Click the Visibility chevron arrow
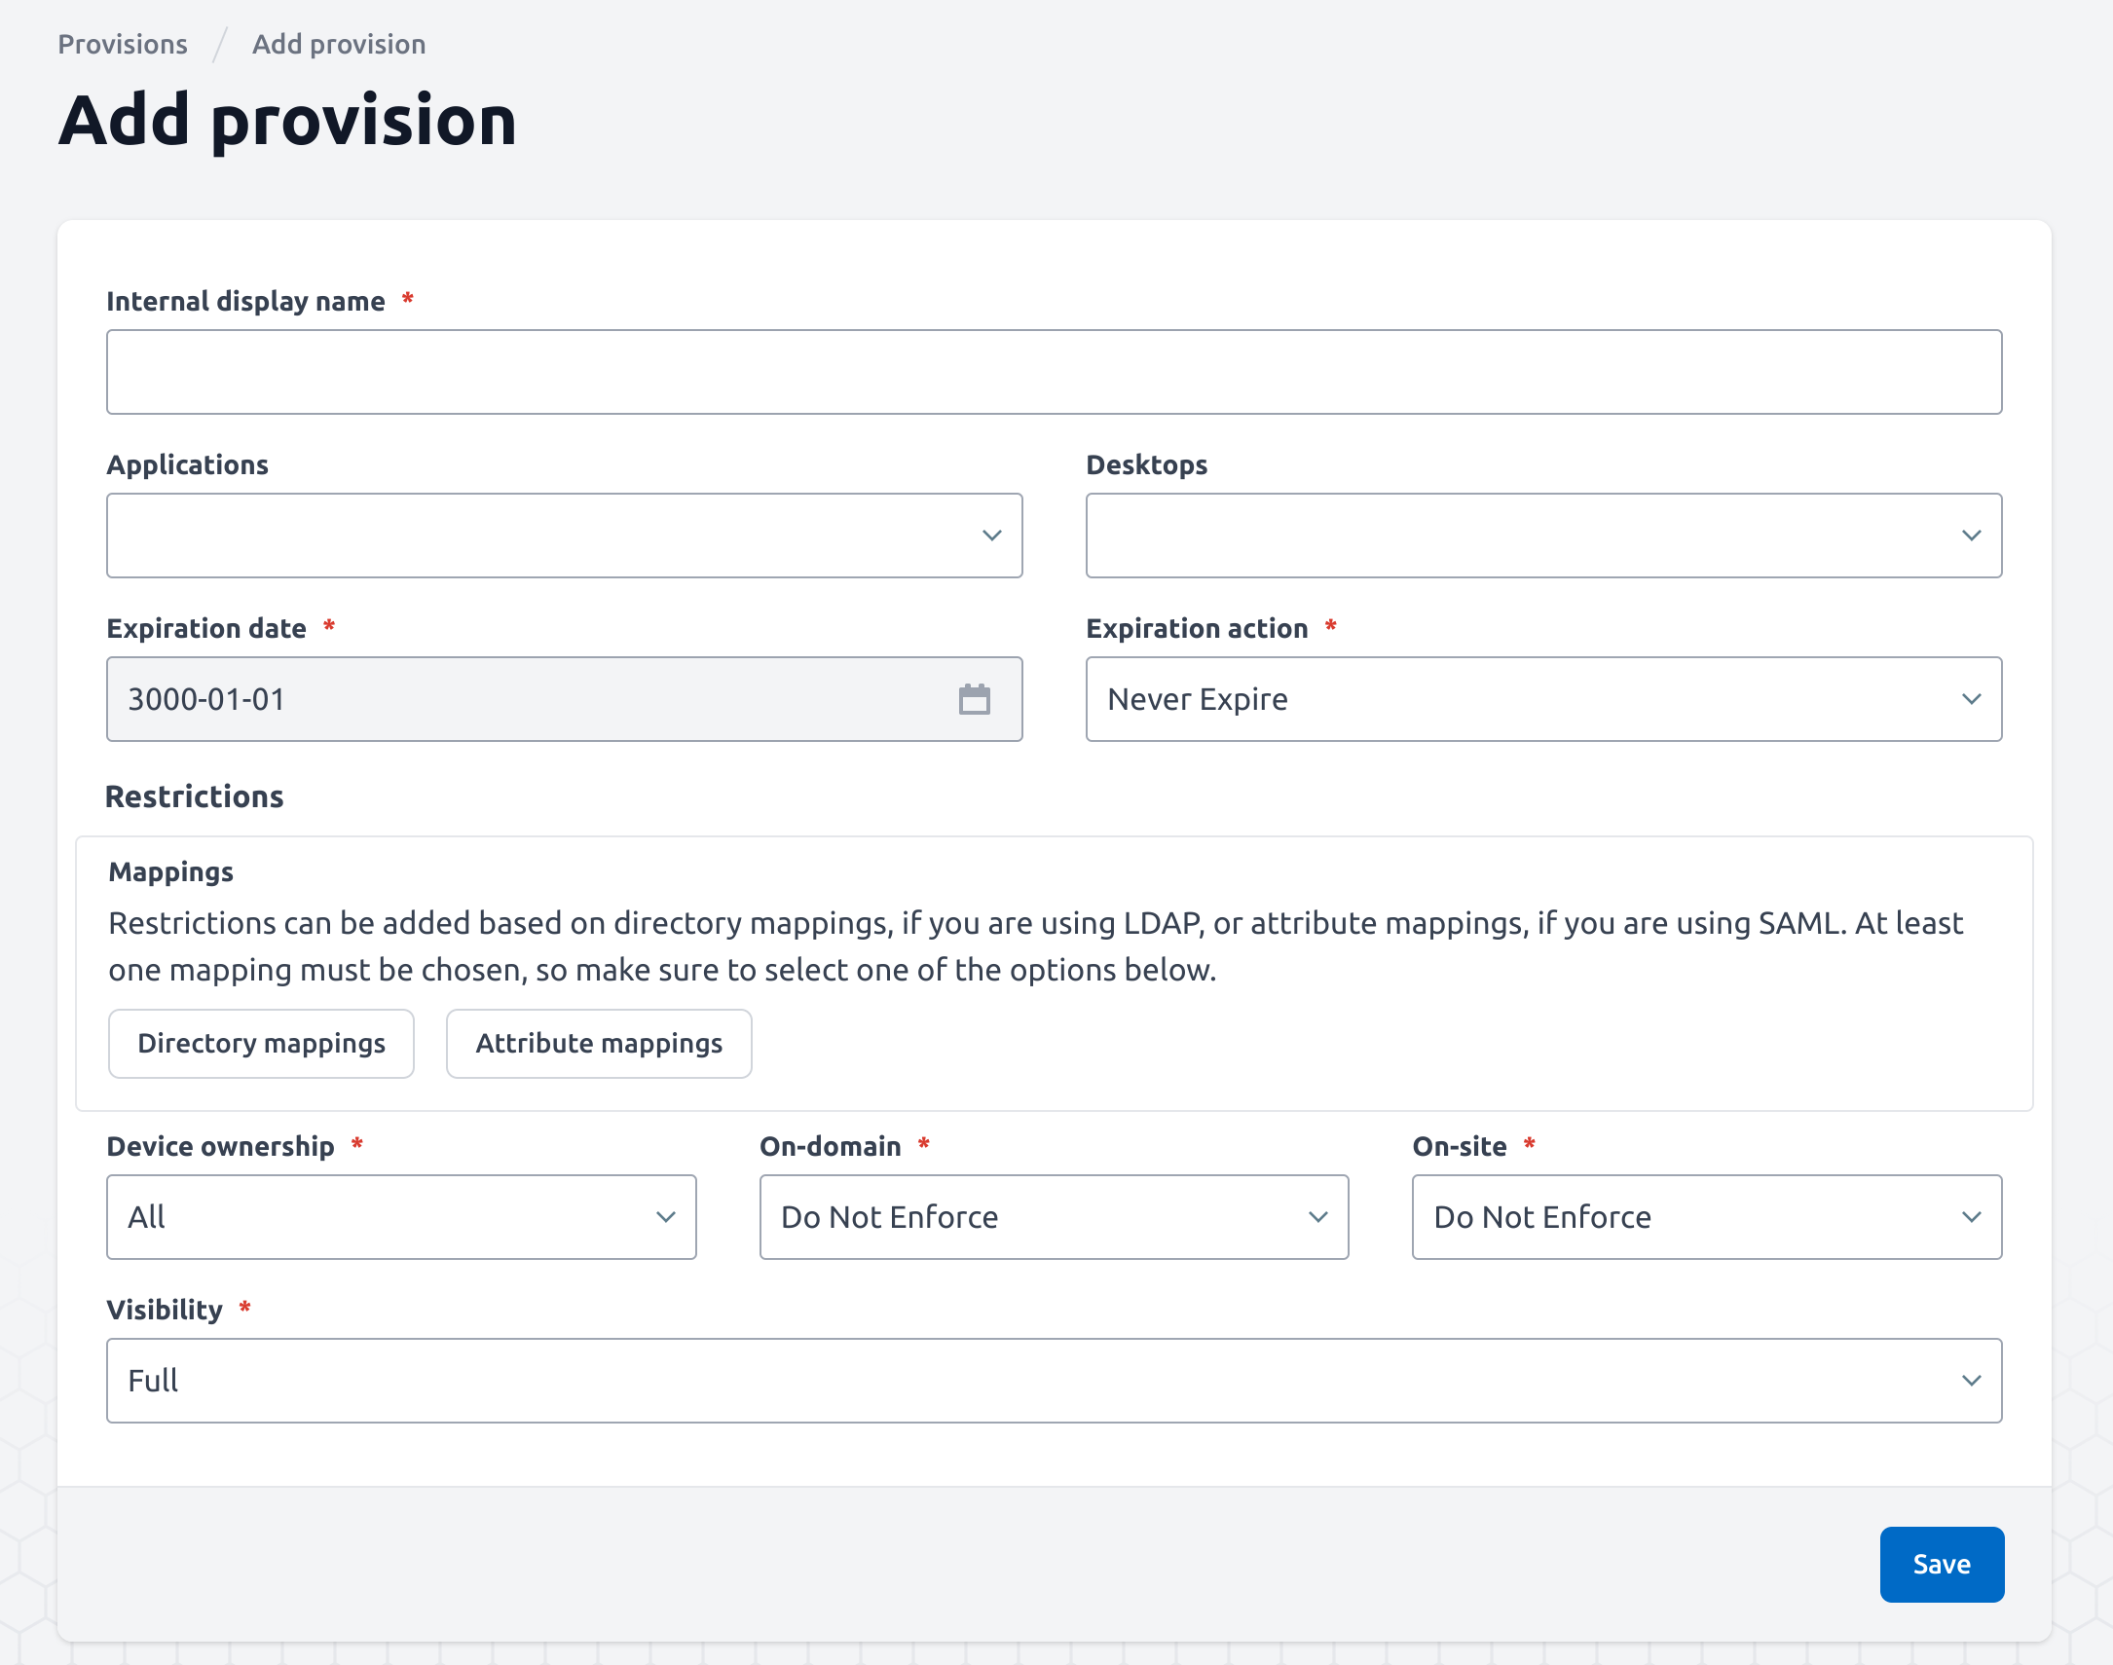Screen dimensions: 2113x1665 point(1971,1381)
